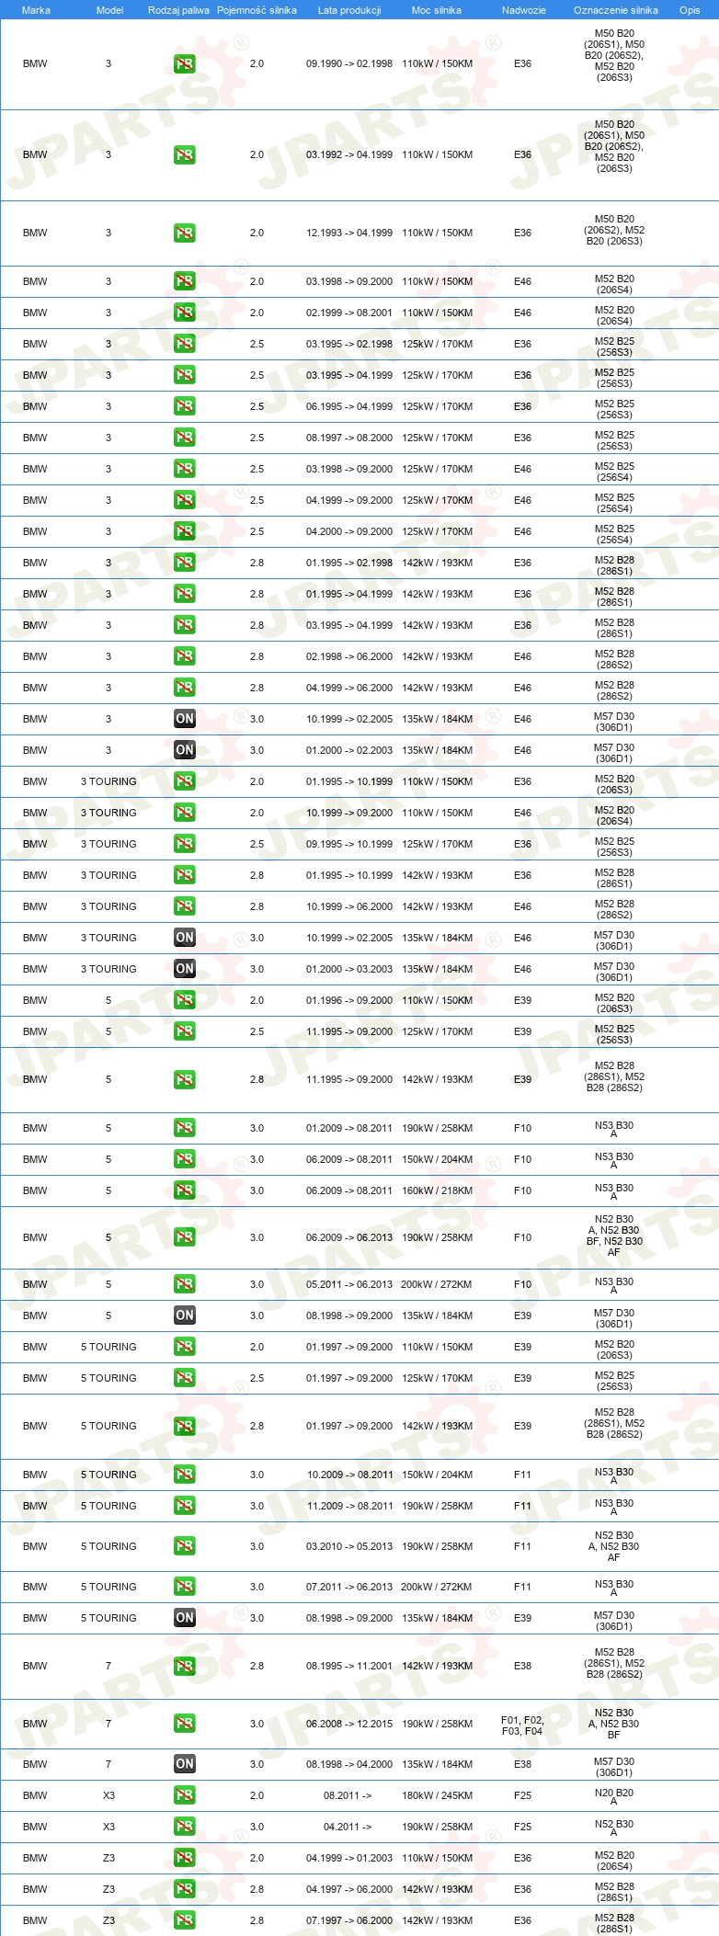Select the date cell 11.2009 -> 08.2011
719x1936 pixels.
click(x=349, y=1507)
